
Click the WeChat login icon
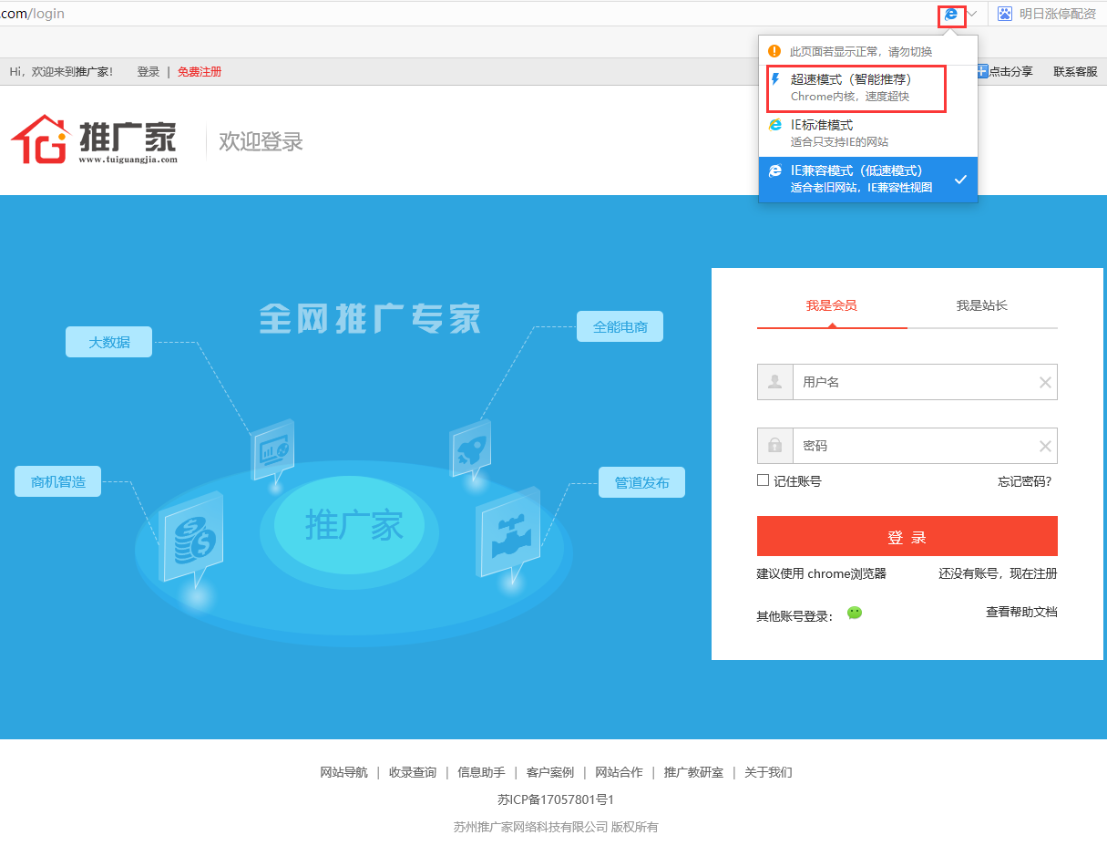pos(855,613)
